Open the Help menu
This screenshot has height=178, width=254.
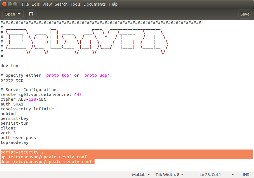[113, 4]
